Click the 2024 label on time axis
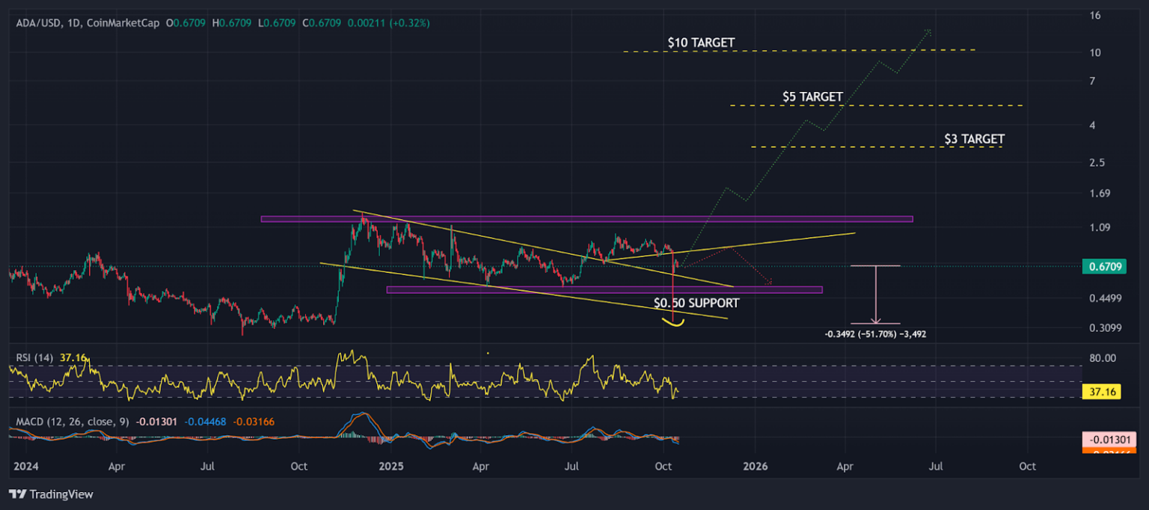This screenshot has width=1149, height=510. click(x=25, y=466)
